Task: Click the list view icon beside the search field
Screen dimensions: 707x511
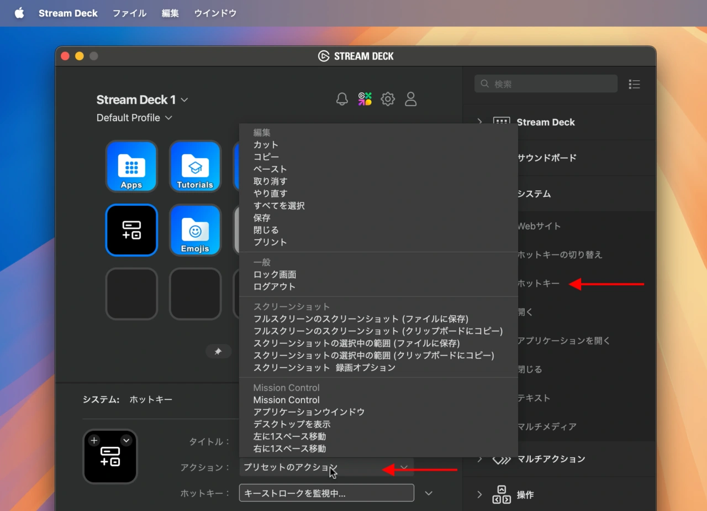Action: [x=634, y=84]
